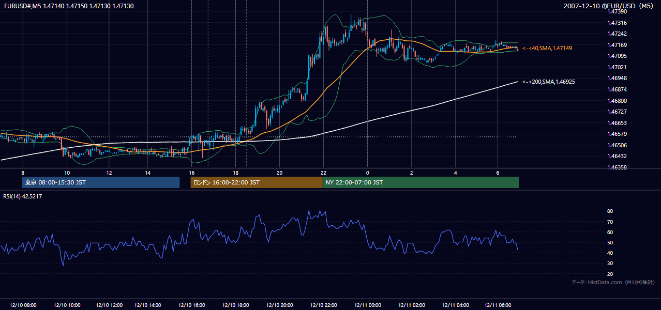Click bottom time label 12/11 06:00
The height and width of the screenshot is (310, 661).
click(x=498, y=305)
